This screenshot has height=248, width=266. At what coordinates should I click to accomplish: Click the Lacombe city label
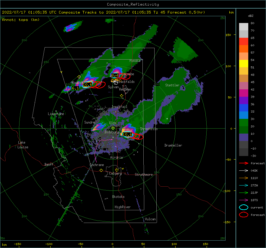click(128, 74)
